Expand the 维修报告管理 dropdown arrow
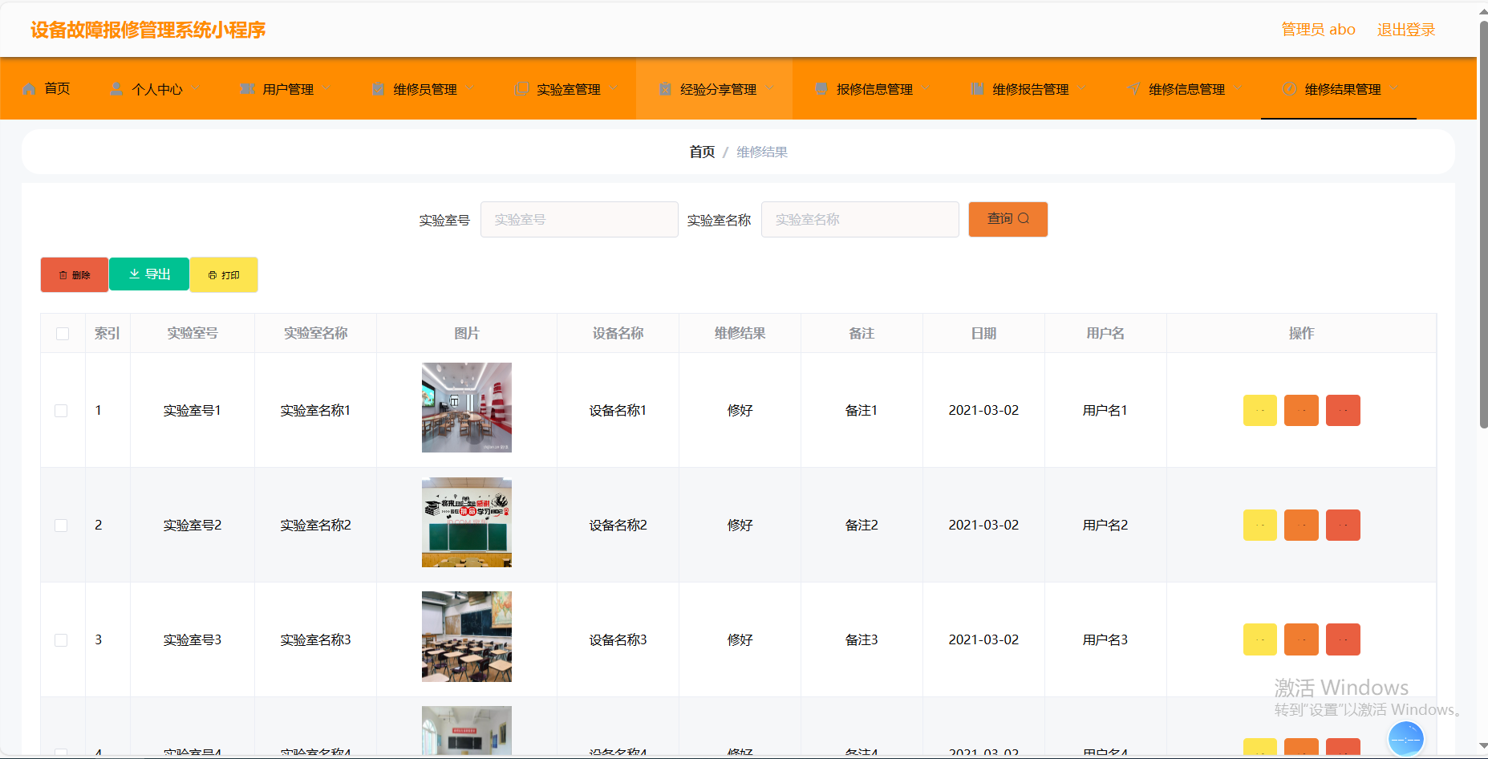 coord(1082,88)
